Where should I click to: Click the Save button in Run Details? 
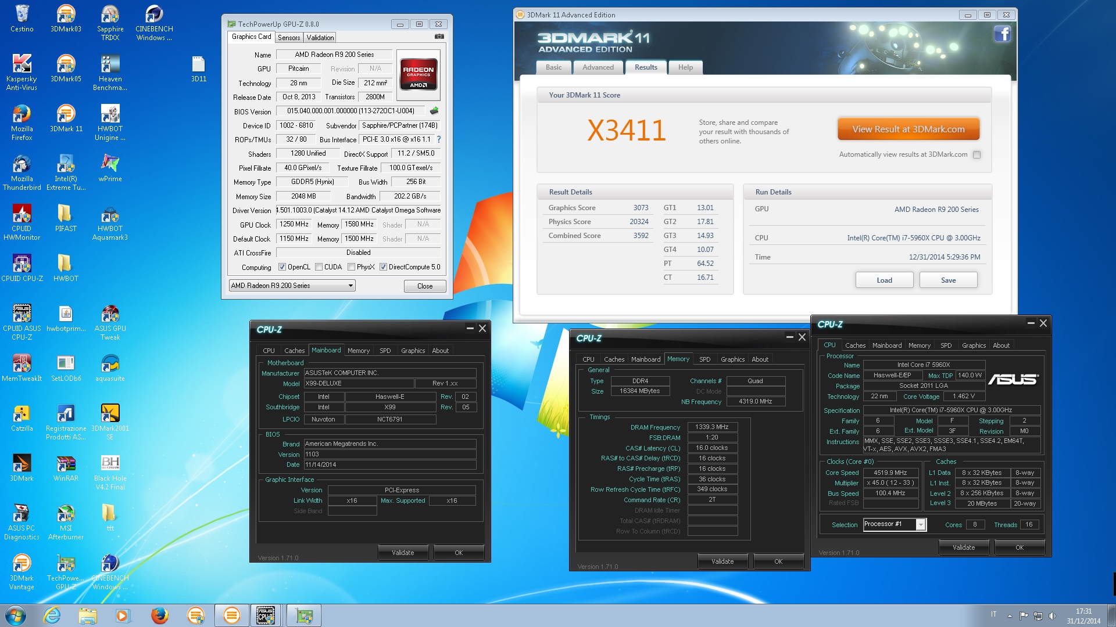(948, 280)
